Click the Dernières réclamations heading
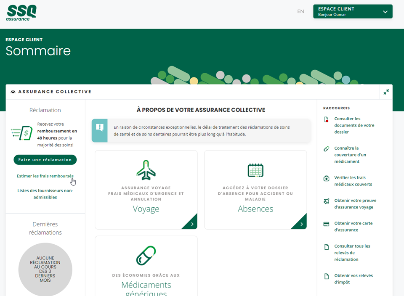 pos(45,228)
